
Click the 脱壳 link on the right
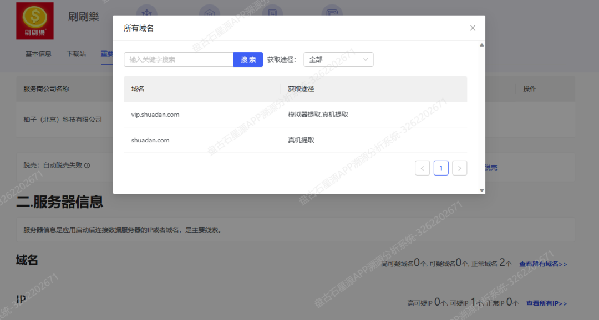[490, 167]
